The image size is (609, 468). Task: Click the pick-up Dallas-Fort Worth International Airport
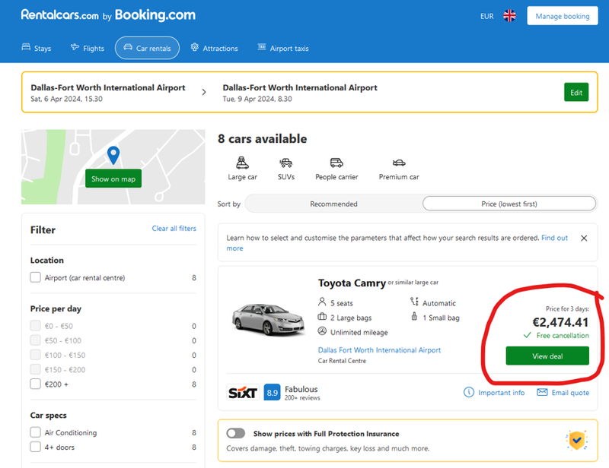[x=108, y=87]
